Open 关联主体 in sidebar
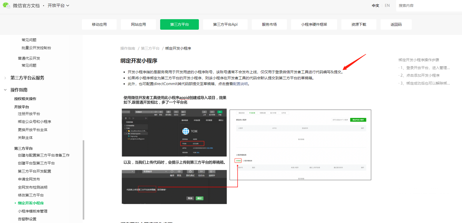The image size is (462, 223). pyautogui.click(x=25, y=138)
